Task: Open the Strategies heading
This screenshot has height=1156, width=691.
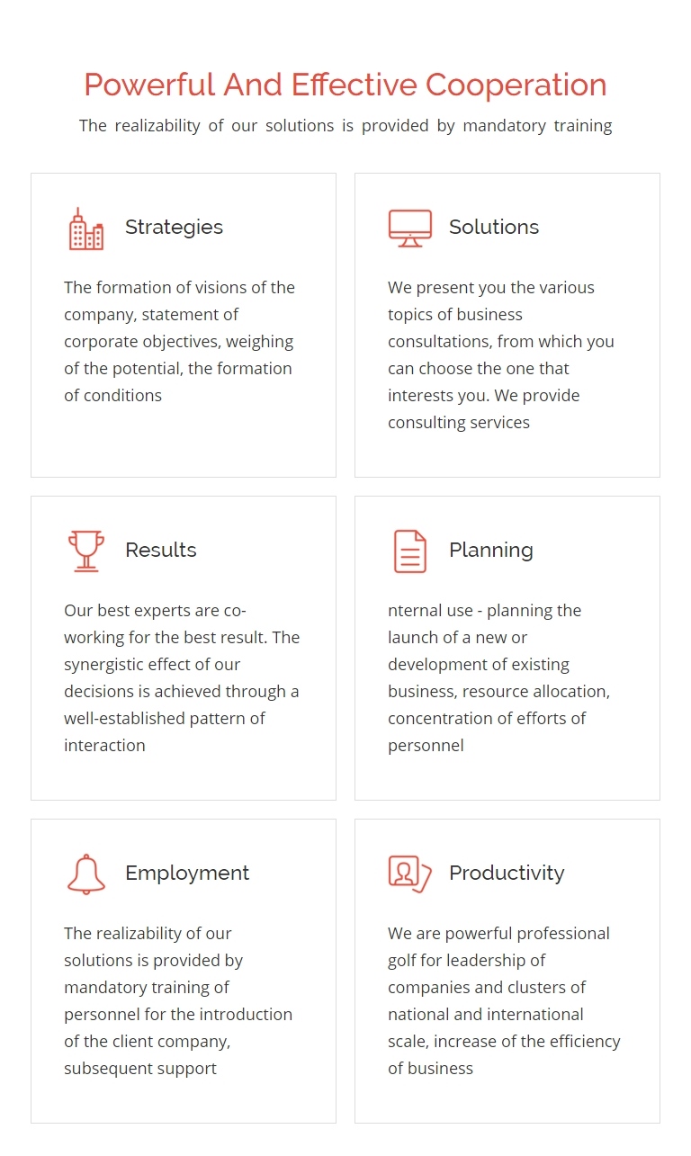Action: point(174,228)
